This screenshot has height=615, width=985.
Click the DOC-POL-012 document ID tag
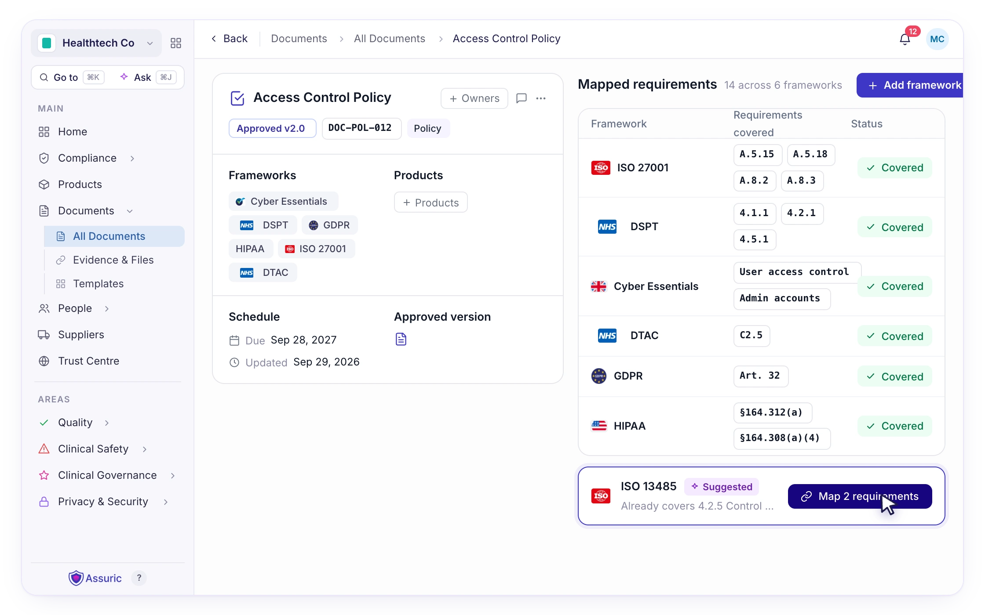pos(361,128)
